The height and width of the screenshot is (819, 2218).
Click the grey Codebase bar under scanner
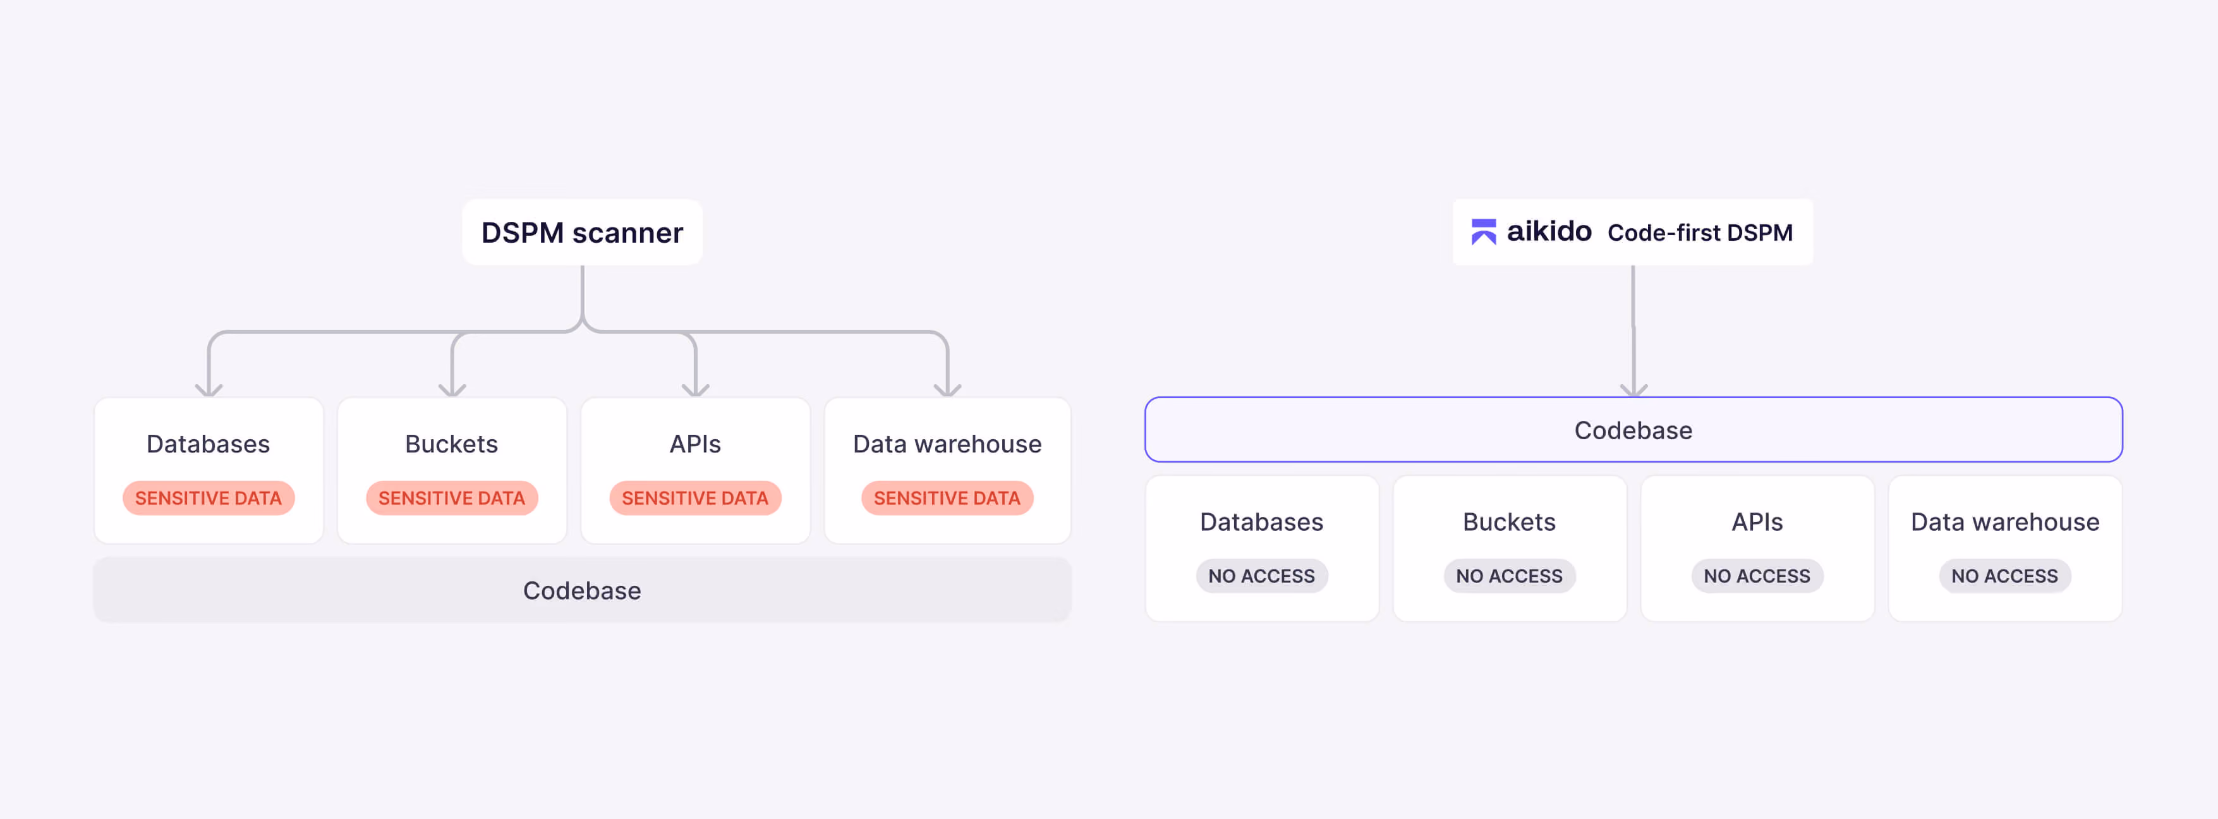point(582,590)
